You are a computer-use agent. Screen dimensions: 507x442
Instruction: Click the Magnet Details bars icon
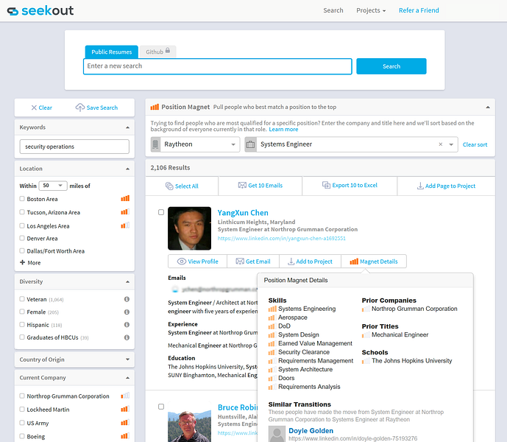354,262
